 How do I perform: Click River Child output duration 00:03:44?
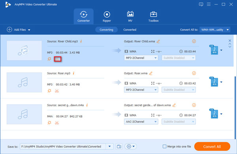190,52
